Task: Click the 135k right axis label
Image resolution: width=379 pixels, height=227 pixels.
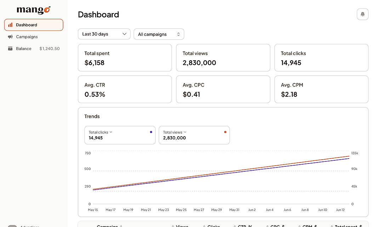Action: [x=355, y=153]
